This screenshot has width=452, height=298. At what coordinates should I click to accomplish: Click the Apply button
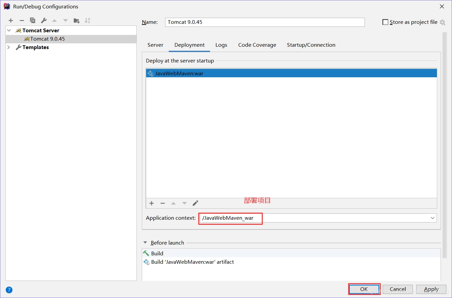click(x=432, y=289)
